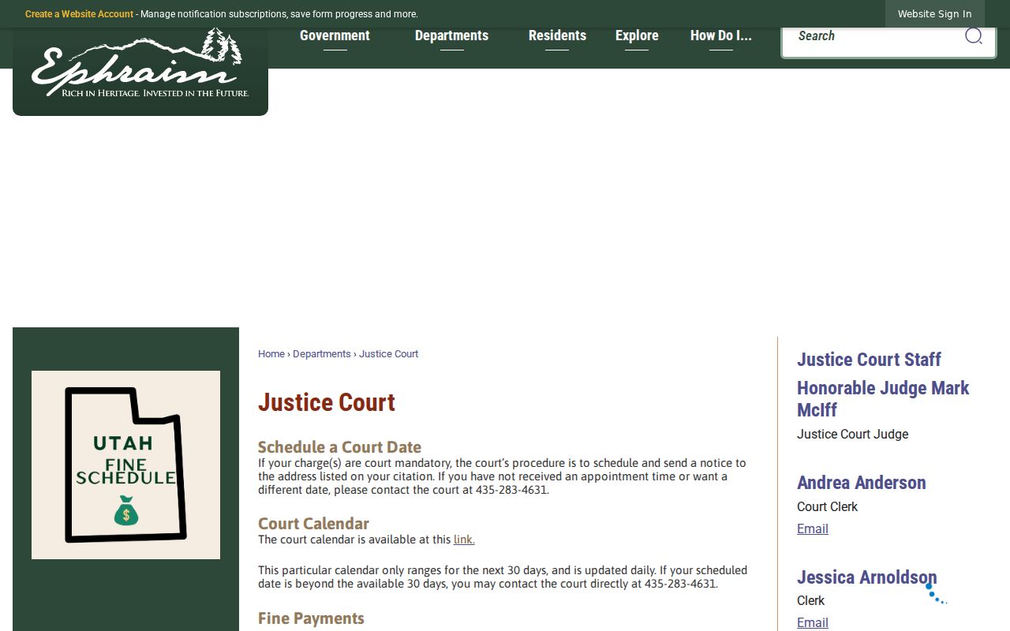Click the Andrea Anderson name
The height and width of the screenshot is (631, 1010).
[x=862, y=483]
